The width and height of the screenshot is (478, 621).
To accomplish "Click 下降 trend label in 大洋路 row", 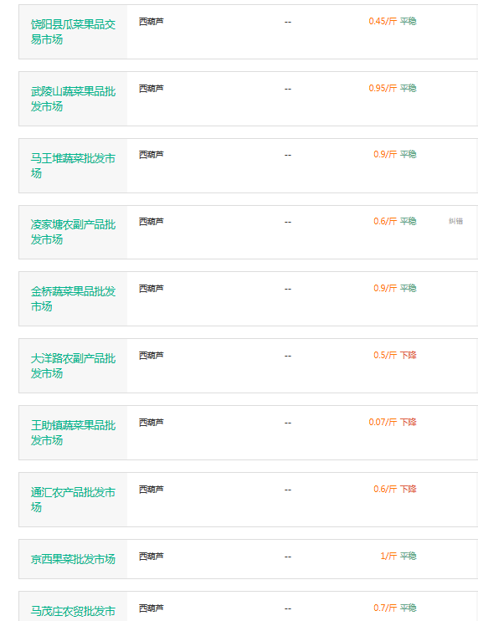I will 409,355.
